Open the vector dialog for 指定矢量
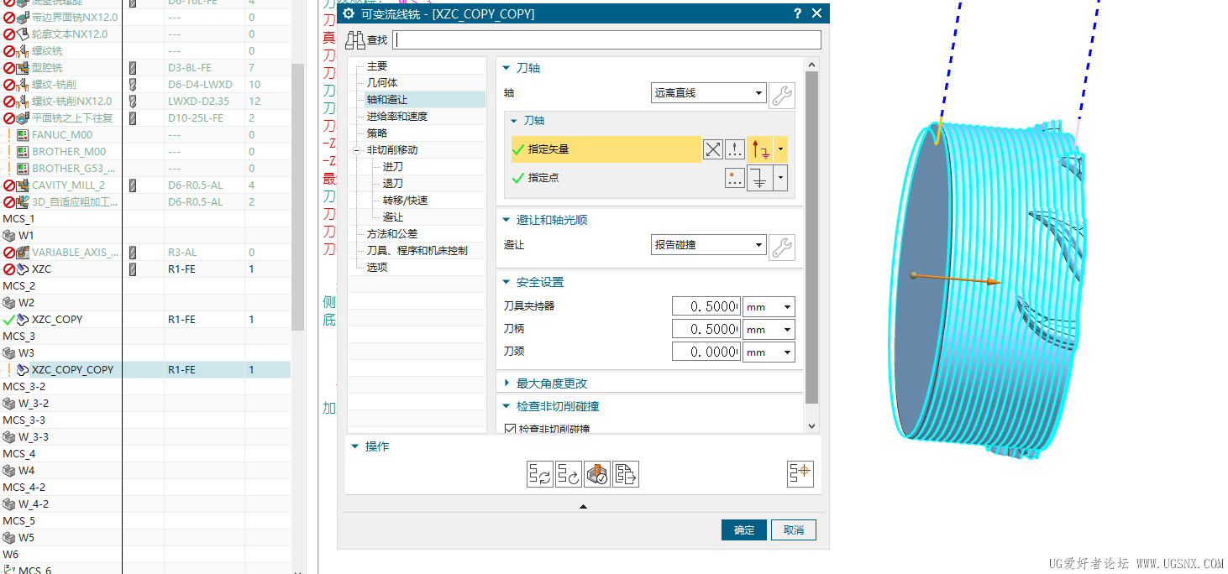The image size is (1228, 574). (x=733, y=149)
